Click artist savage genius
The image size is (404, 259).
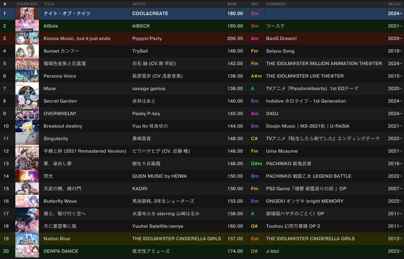149,88
